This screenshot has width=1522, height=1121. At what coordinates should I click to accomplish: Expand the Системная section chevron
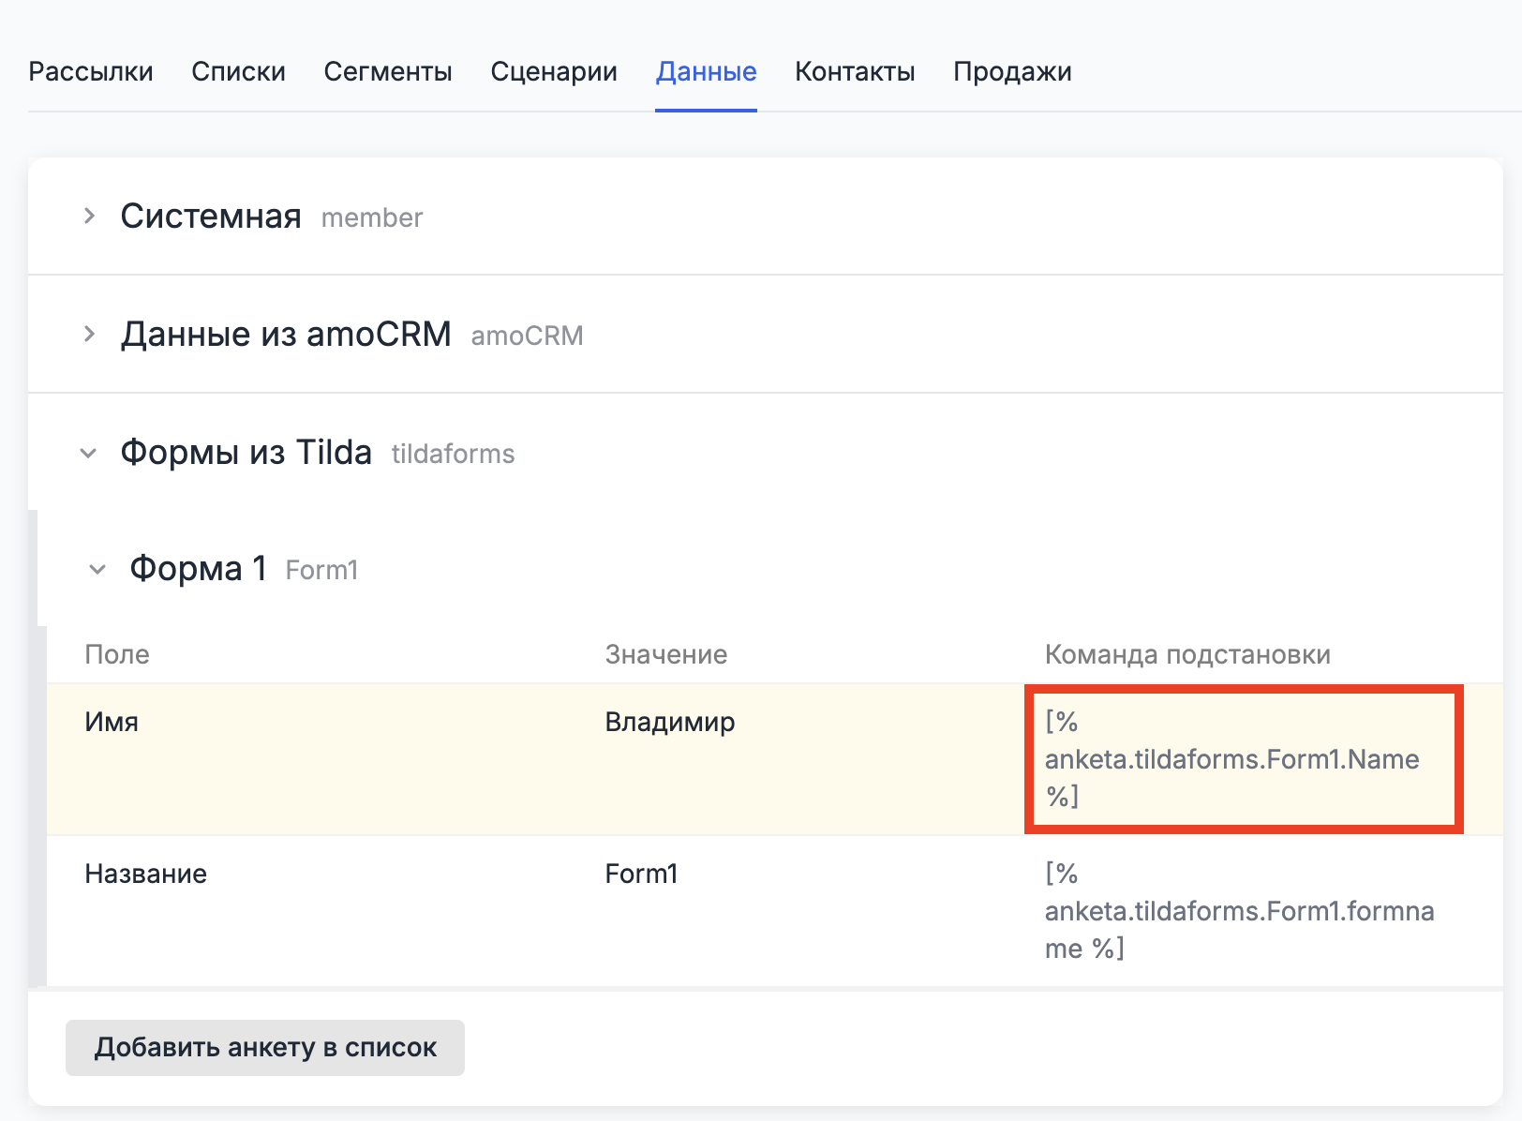(x=89, y=217)
